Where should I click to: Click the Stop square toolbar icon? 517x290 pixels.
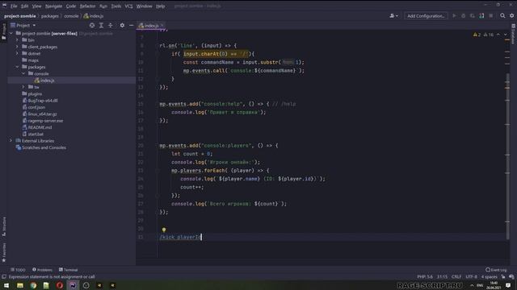(x=491, y=16)
